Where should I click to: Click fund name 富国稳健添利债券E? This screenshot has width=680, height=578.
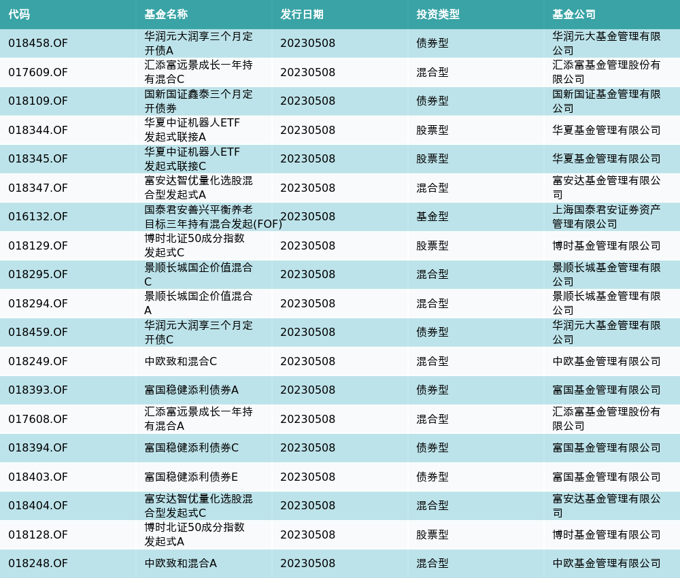click(x=191, y=477)
